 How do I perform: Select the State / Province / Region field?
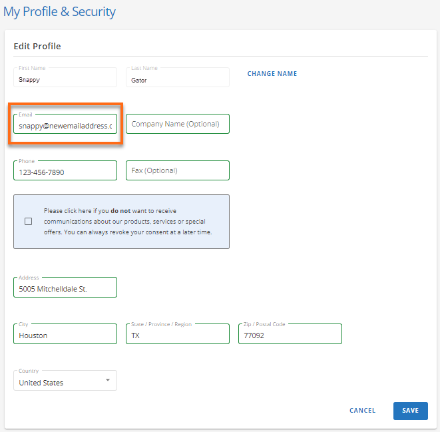(x=177, y=335)
